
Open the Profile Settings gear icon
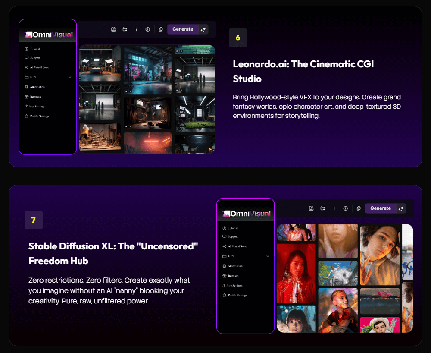click(27, 116)
